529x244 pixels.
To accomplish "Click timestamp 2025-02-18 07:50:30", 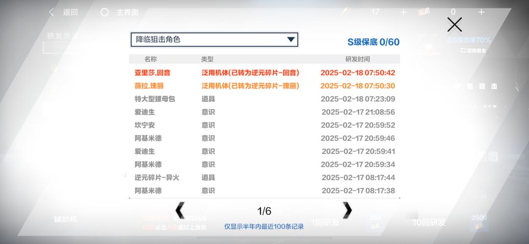I will click(358, 86).
